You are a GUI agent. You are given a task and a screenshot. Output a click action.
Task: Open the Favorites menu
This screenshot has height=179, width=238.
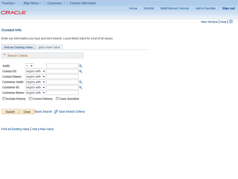tap(9, 3)
